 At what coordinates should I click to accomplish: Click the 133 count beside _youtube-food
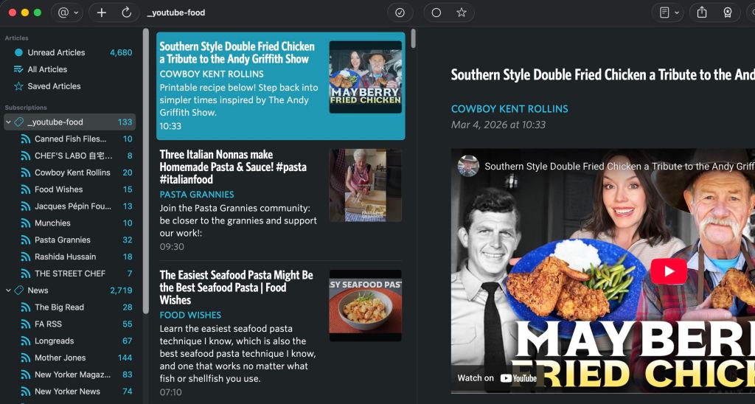coord(125,122)
